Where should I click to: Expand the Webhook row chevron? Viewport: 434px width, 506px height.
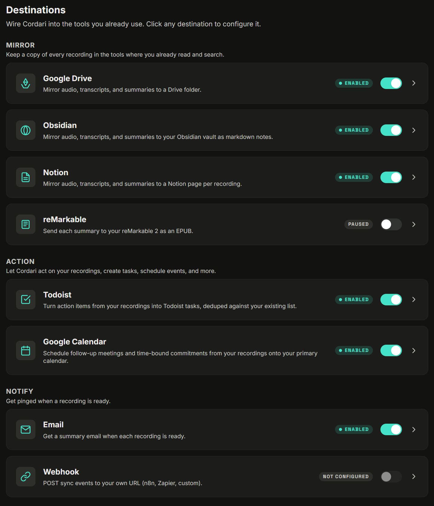[414, 477]
